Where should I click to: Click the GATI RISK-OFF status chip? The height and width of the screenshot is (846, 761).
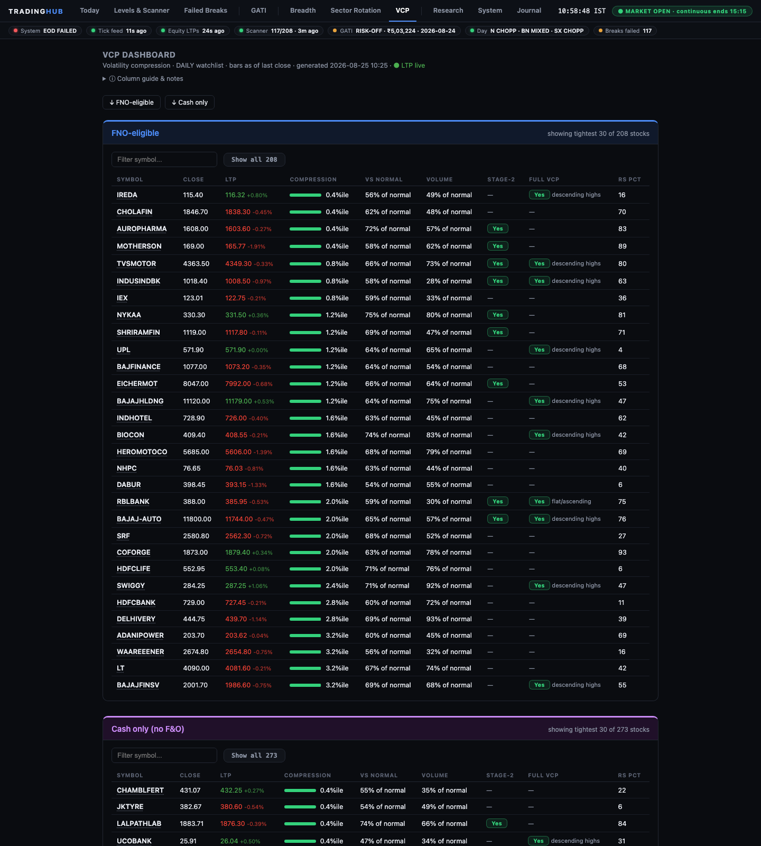coord(394,31)
